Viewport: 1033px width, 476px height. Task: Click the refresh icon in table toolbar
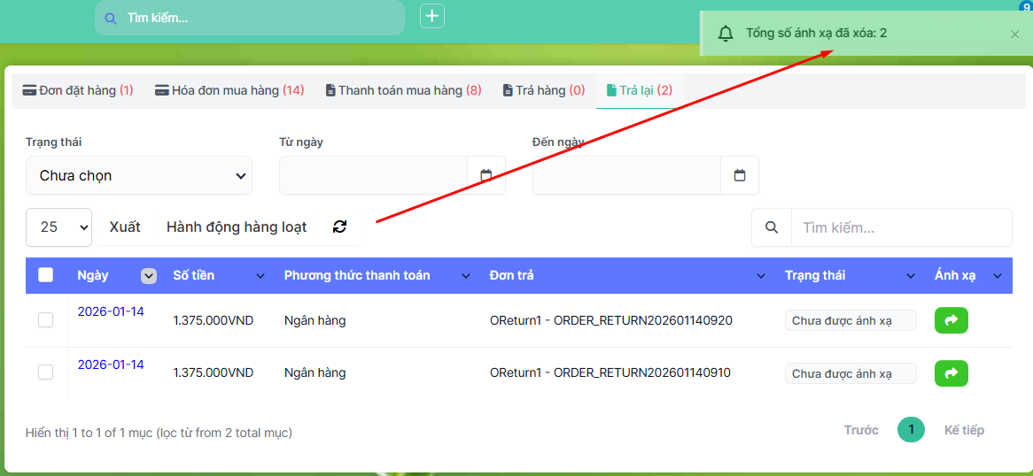click(339, 226)
